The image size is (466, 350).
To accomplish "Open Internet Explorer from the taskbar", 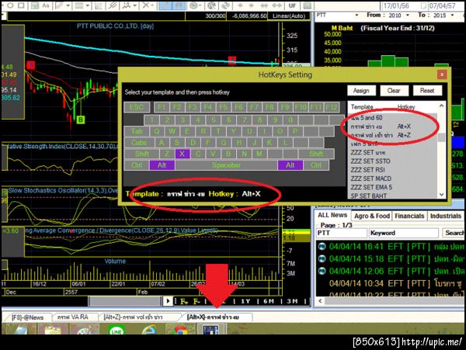I will pos(148,330).
